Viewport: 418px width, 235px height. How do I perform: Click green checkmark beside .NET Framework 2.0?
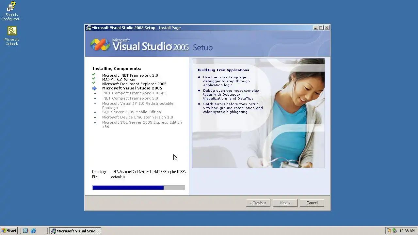coord(94,75)
